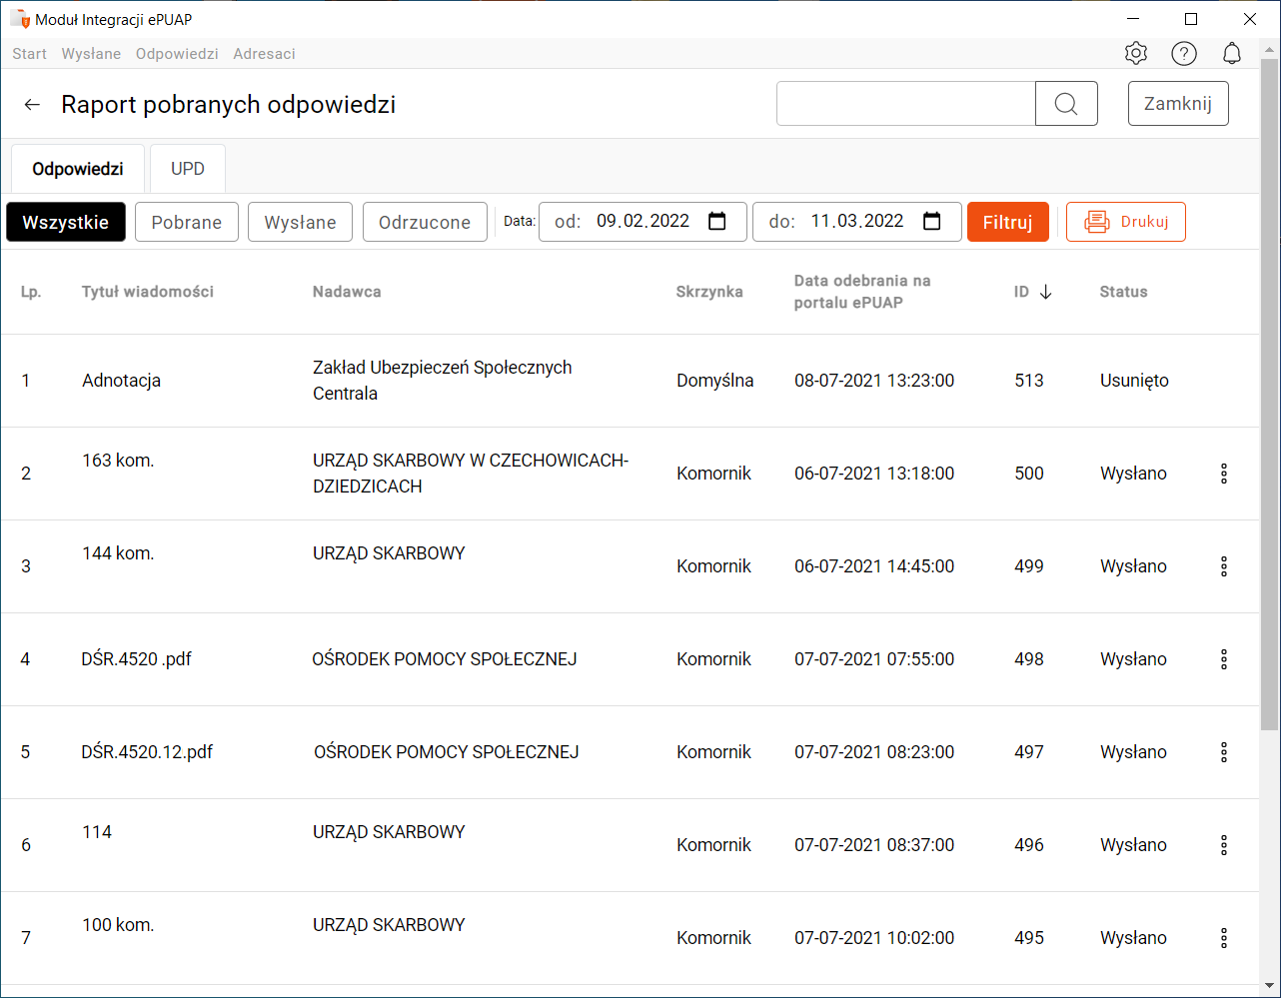
Task: Go back using the left arrow icon
Action: pyautogui.click(x=32, y=105)
